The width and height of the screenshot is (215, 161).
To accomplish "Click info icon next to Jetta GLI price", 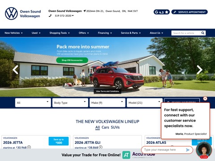I will click(x=101, y=147).
